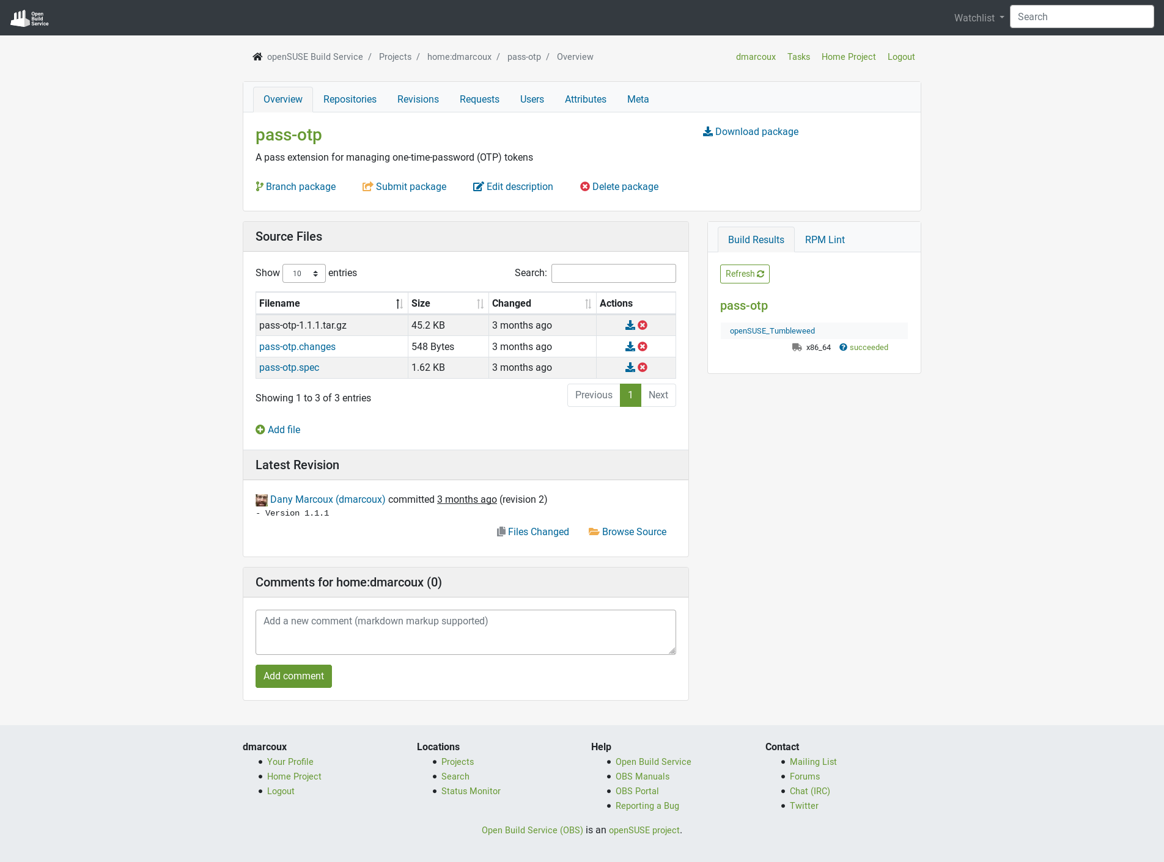Open Your Profile footer link
The image size is (1164, 862).
[x=290, y=762]
